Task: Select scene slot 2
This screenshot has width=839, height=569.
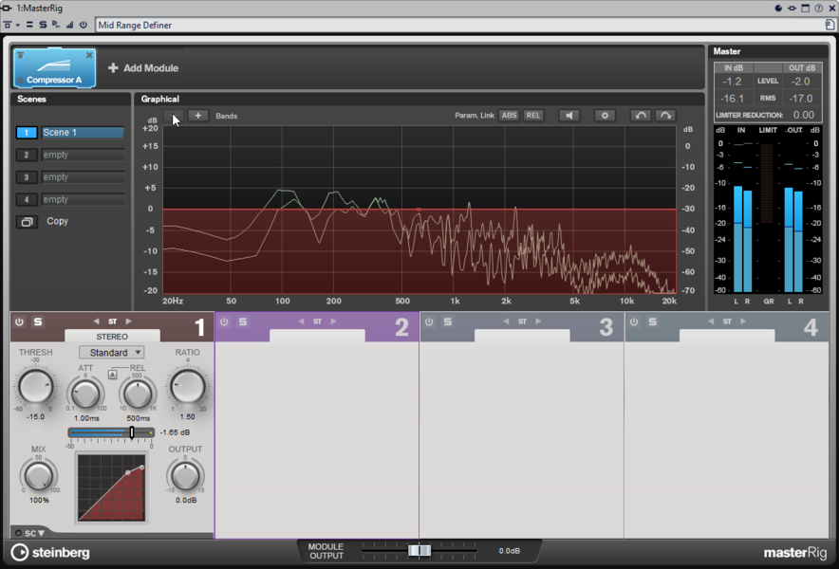Action: coord(27,156)
